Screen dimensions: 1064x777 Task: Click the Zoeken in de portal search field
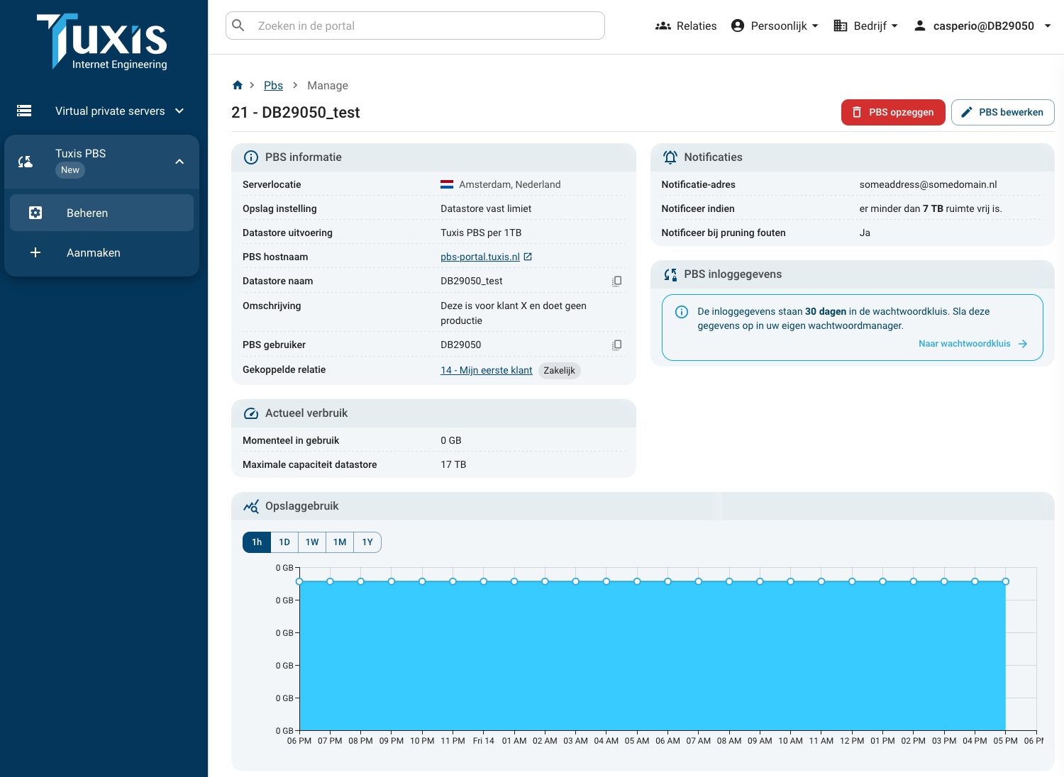point(415,26)
